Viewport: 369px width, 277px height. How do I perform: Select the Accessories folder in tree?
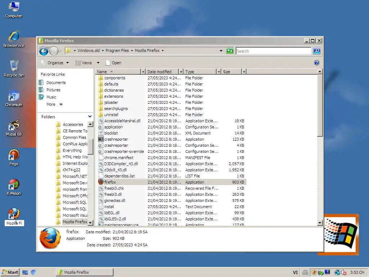73,124
